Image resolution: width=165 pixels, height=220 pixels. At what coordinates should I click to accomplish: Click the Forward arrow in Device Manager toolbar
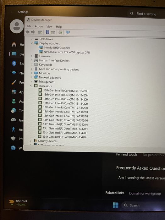33,32
